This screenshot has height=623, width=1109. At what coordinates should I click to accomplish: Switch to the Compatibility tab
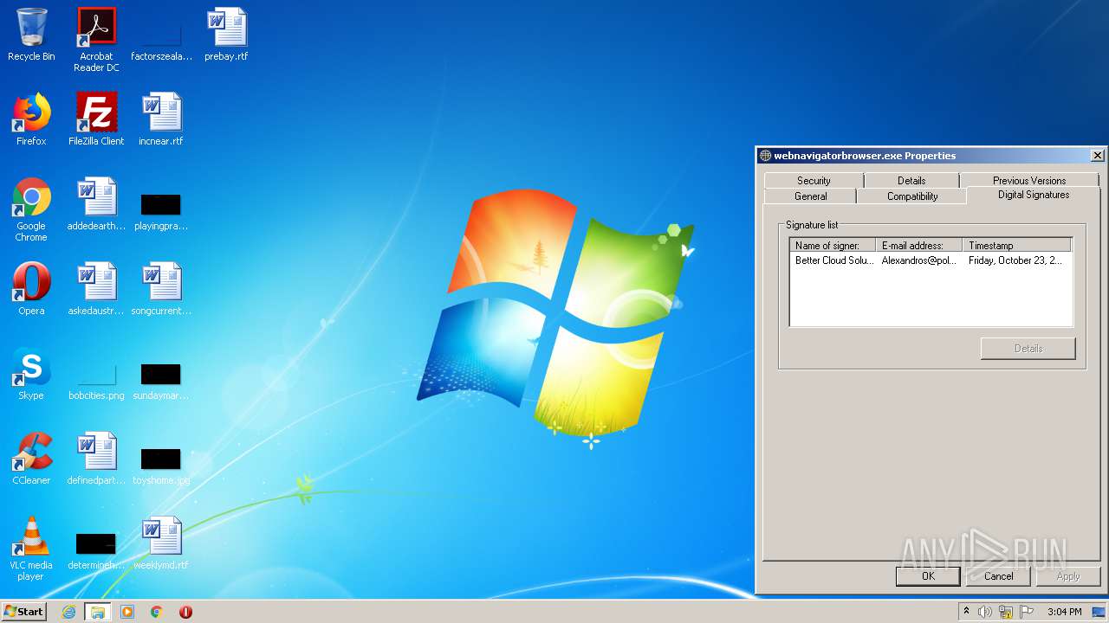[912, 196]
